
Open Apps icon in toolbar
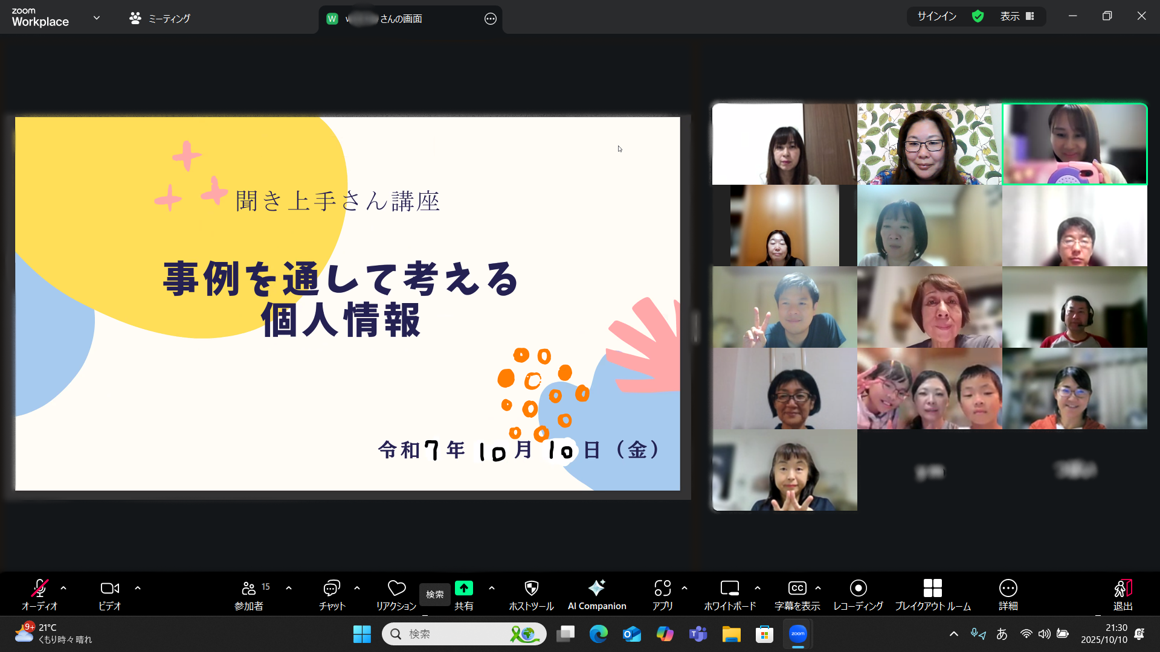tap(662, 589)
